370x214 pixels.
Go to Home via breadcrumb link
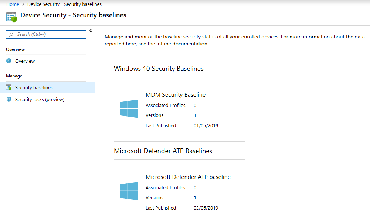coord(13,4)
